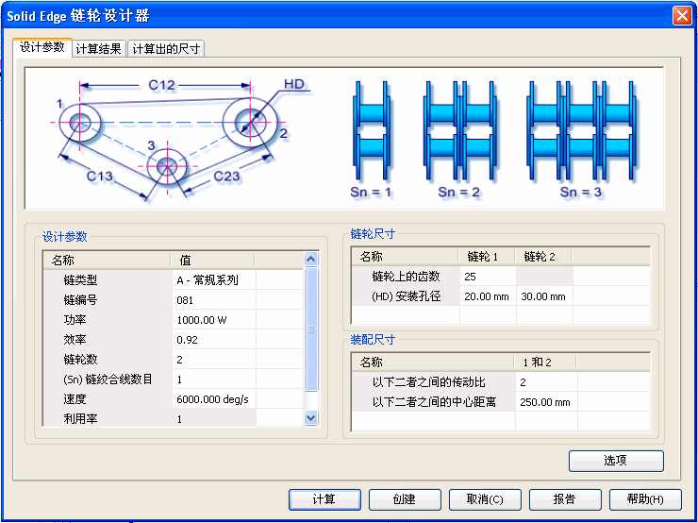This screenshot has width=698, height=523.
Task: Click the design parameters scrollbar thumb
Action: [312, 330]
